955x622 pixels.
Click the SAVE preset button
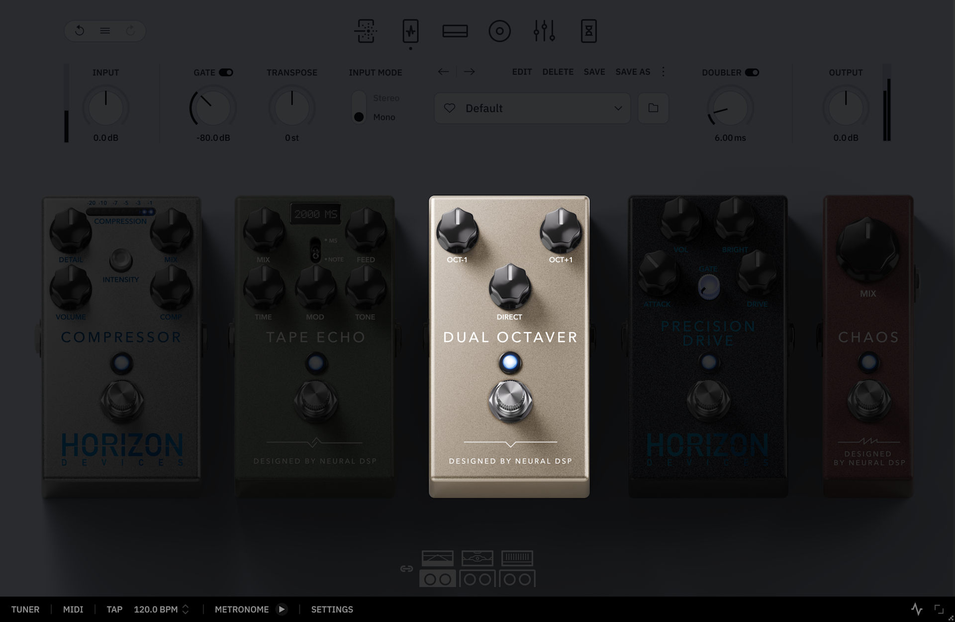pos(594,72)
